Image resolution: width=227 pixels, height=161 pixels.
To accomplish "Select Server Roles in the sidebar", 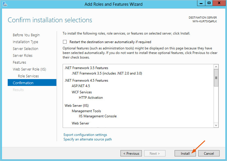I will point(23,55).
